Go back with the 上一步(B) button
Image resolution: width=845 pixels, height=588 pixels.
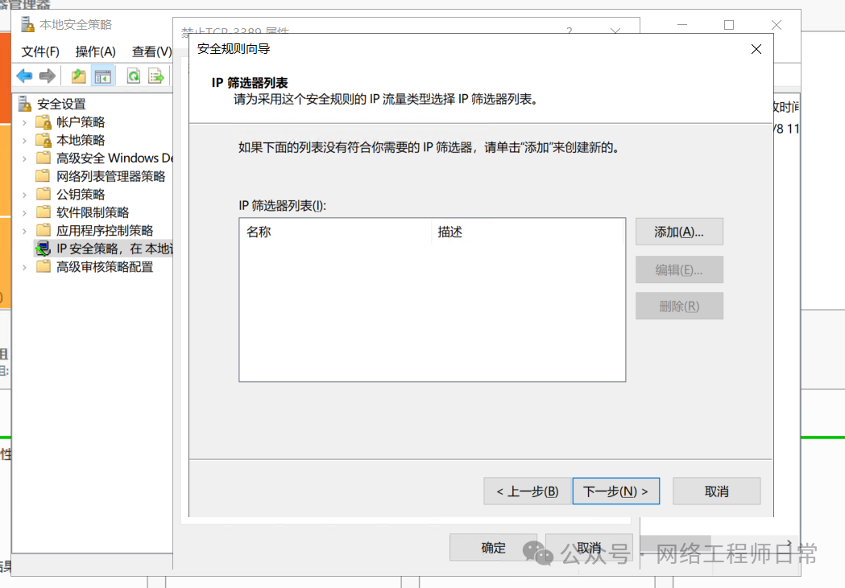[527, 491]
